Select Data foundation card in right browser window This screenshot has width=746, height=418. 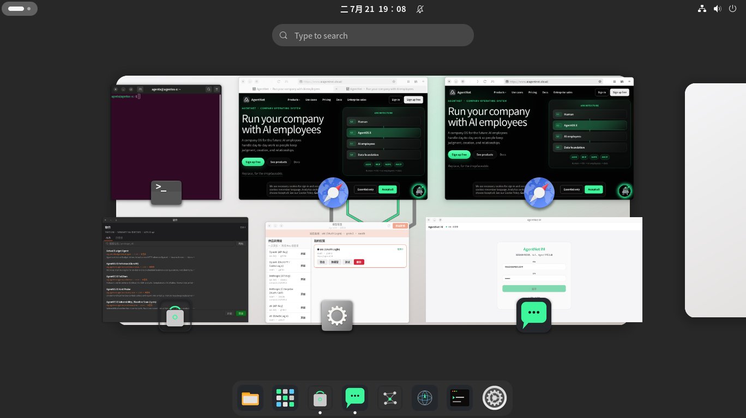point(589,147)
